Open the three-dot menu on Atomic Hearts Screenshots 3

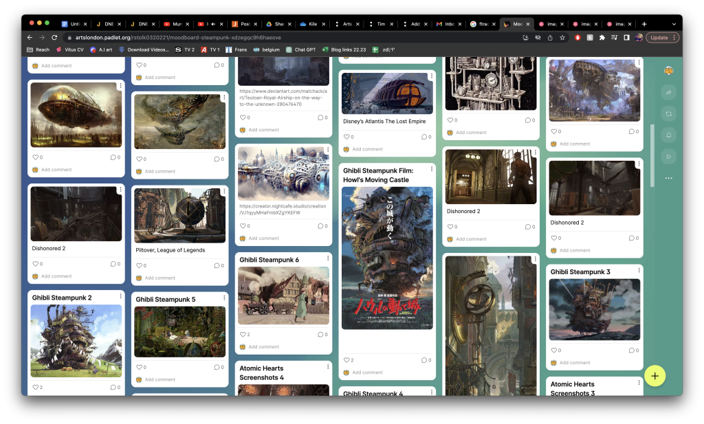639,383
